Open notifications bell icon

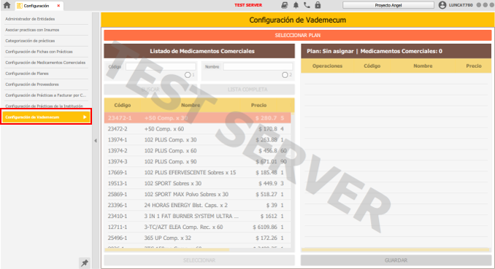(x=296, y=5)
